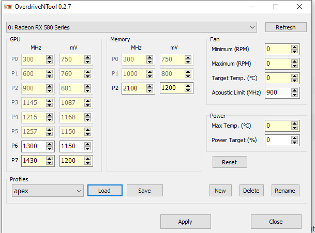Click the Close button at bottom
315x233 pixels.
pos(276,222)
